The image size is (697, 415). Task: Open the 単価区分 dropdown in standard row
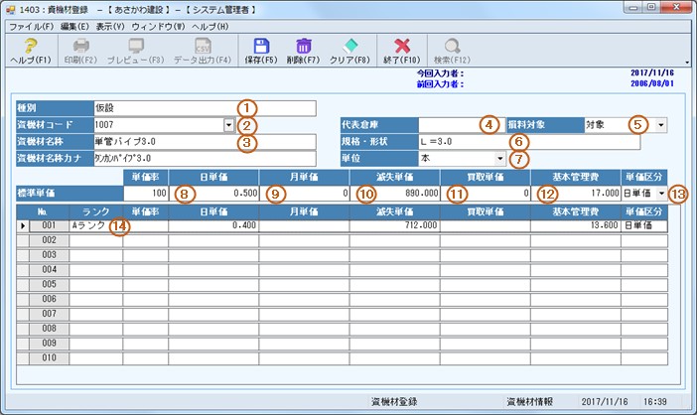pos(660,193)
